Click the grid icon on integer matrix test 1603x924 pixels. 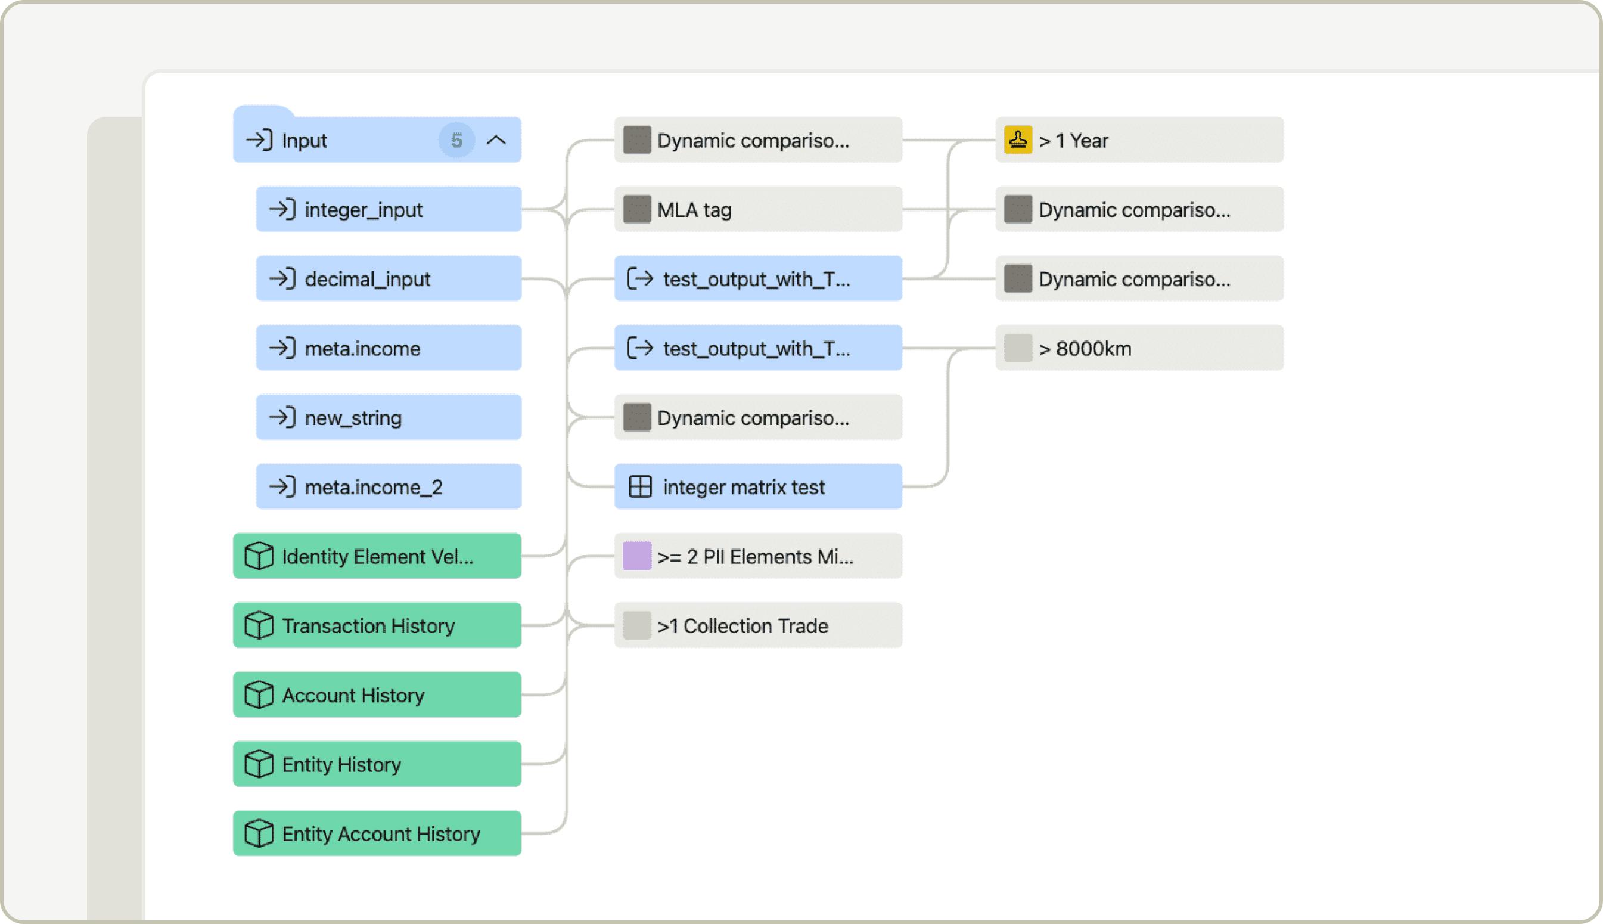tap(640, 487)
